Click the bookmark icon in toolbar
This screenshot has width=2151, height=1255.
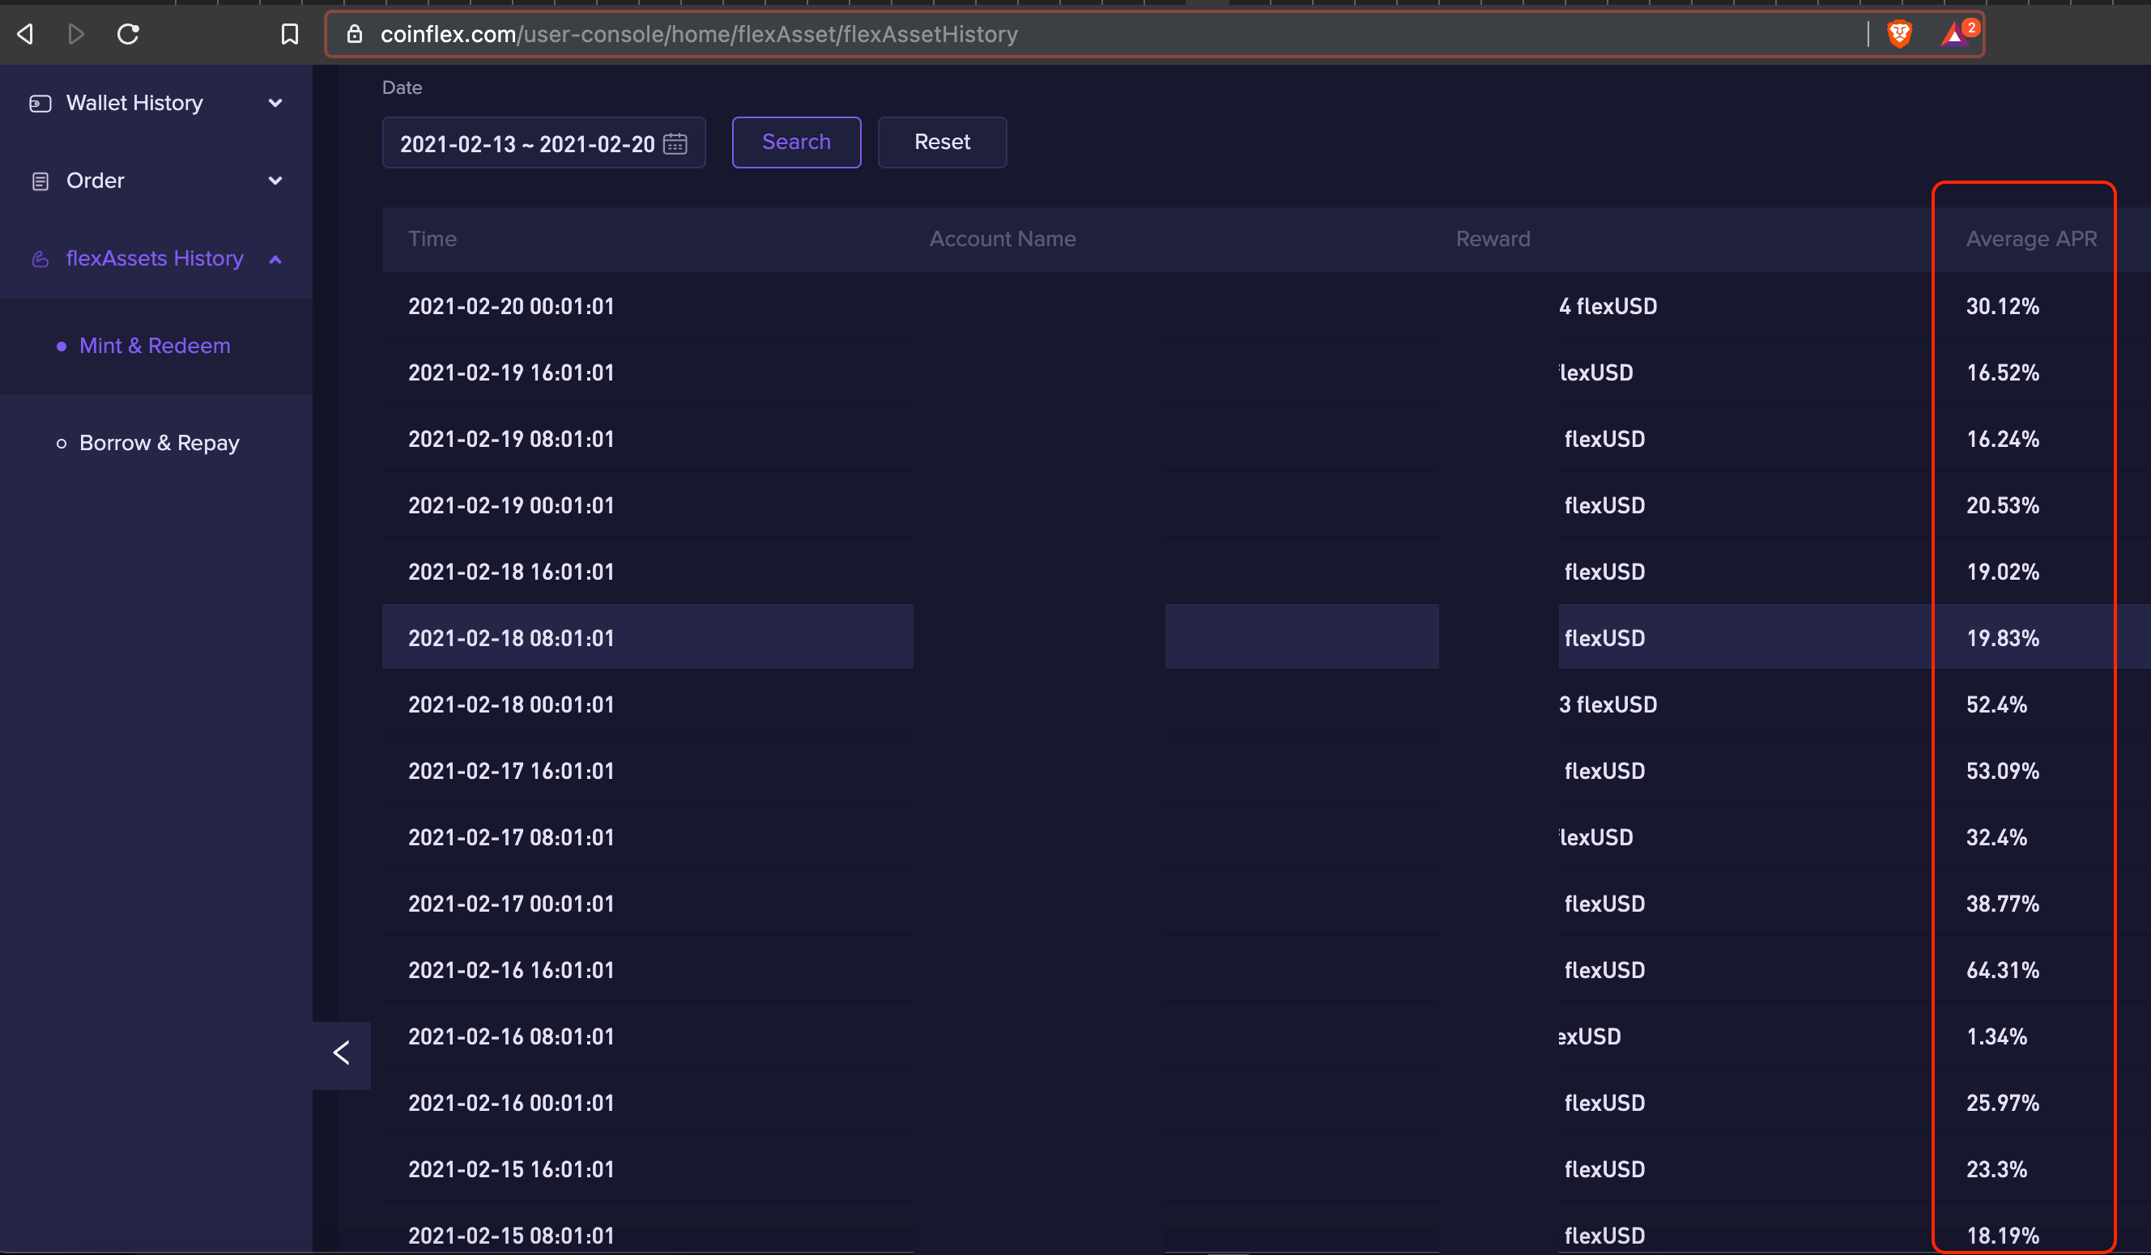pos(289,34)
